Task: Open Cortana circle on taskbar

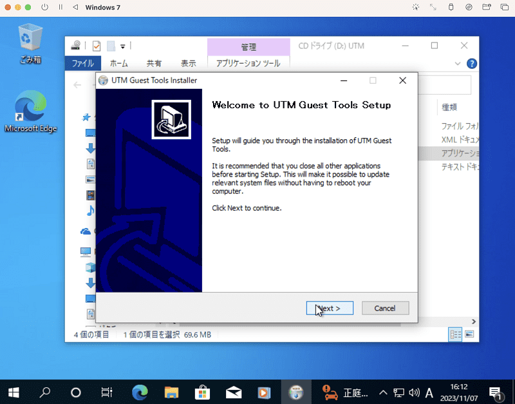Action: click(x=76, y=392)
